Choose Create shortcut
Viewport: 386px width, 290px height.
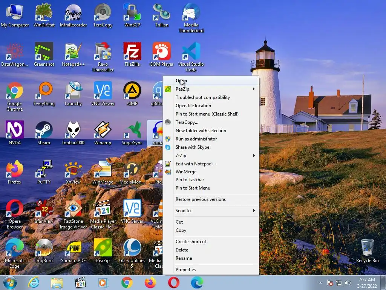211,242
